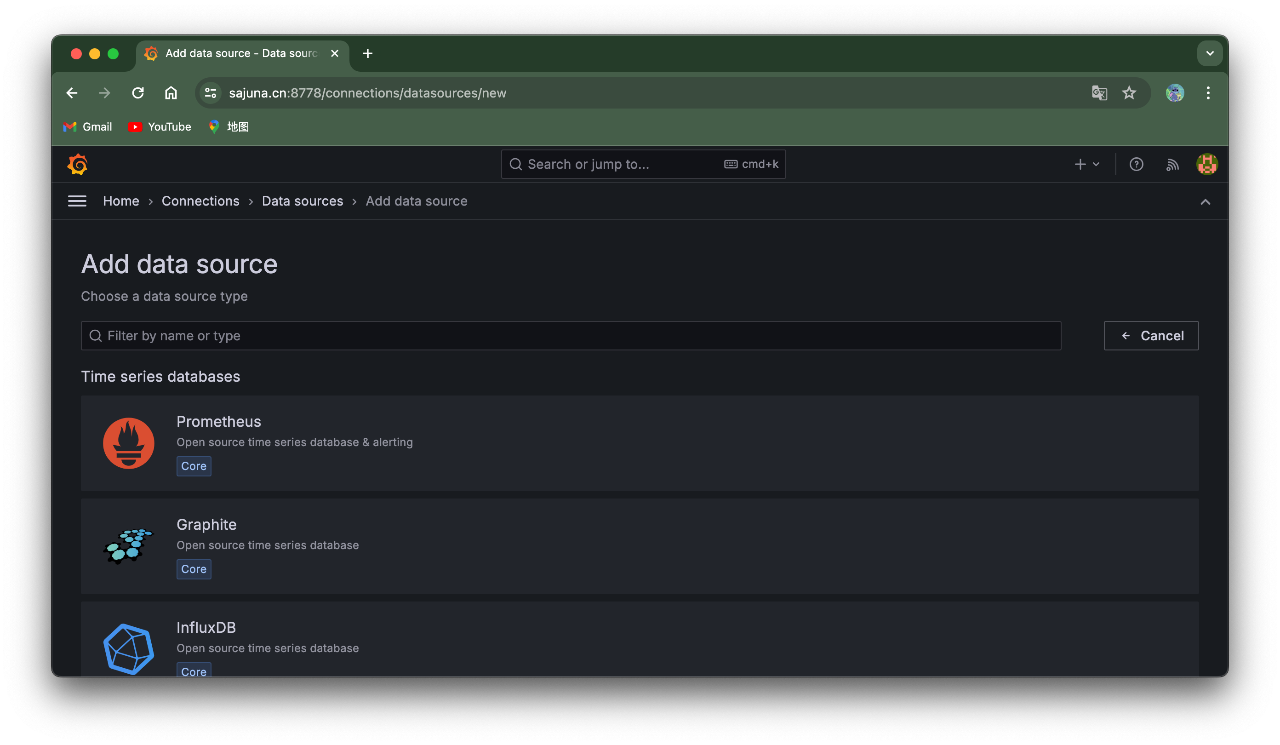
Task: Select the Prometheus data source title
Action: (218, 421)
